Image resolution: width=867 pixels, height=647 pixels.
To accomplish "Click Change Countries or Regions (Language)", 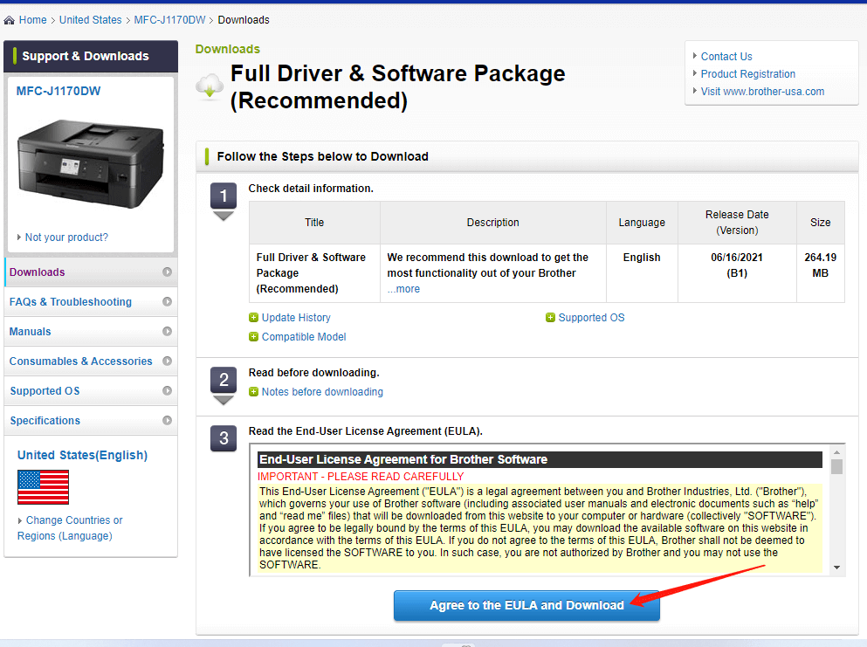I will (70, 528).
